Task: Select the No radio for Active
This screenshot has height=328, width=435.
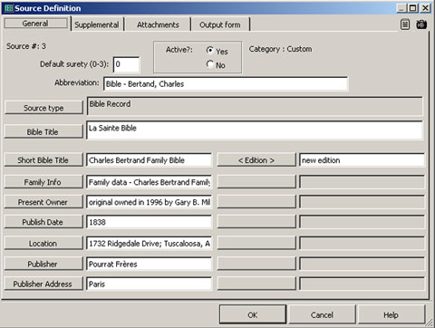Action: click(210, 64)
